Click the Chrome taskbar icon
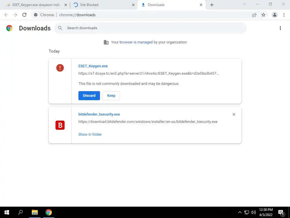The width and height of the screenshot is (290, 218). 49,212
